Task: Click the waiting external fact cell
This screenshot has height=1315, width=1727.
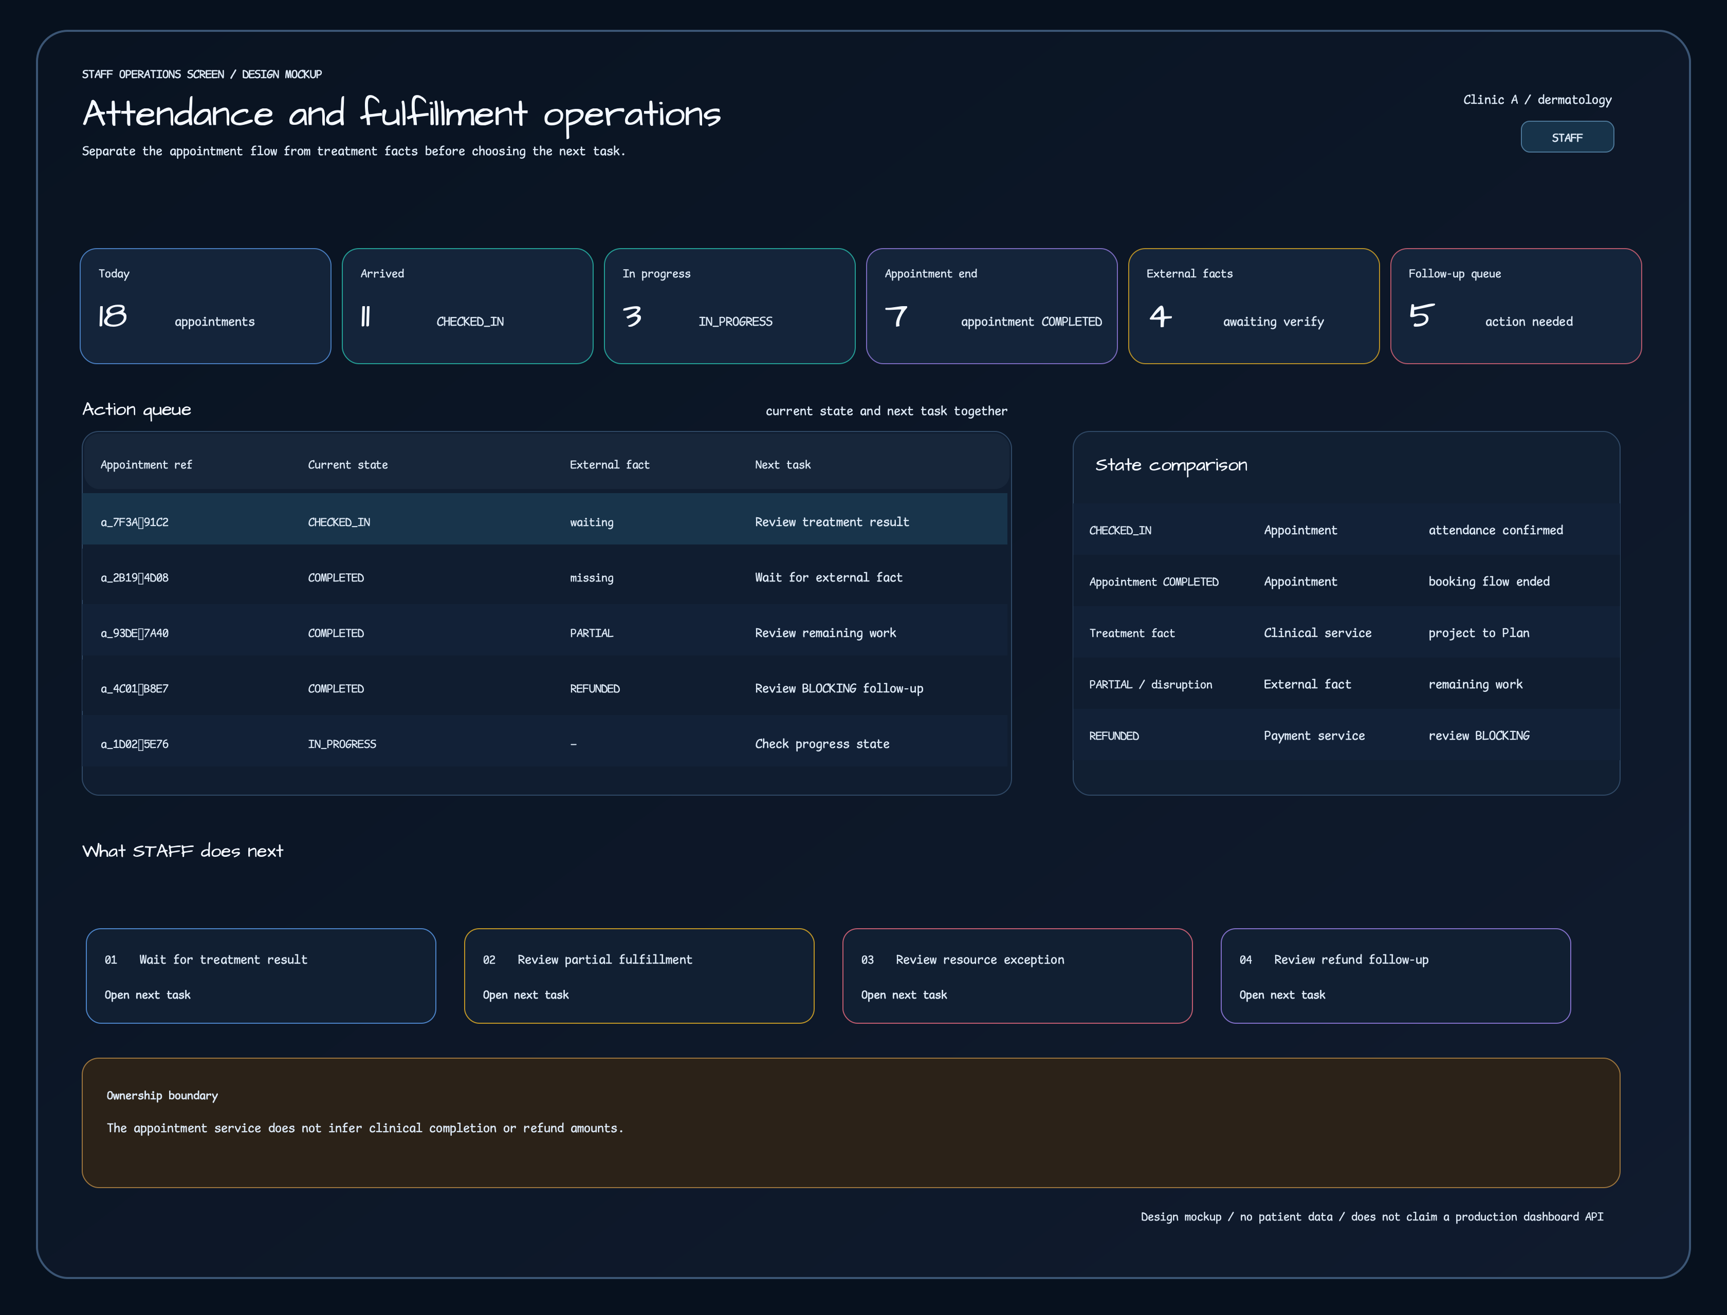Action: point(591,522)
